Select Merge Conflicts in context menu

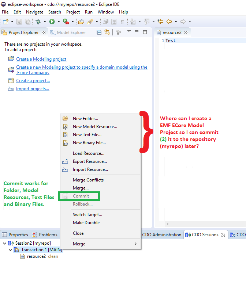(101, 180)
